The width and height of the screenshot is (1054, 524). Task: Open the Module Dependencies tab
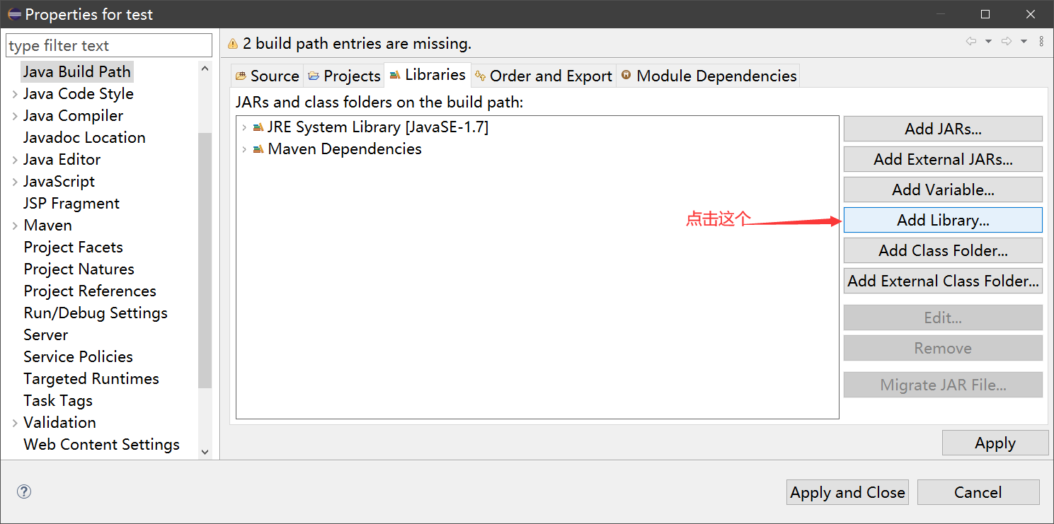tap(709, 76)
